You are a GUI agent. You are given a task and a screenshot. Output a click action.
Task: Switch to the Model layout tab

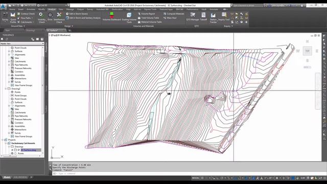click(x=7, y=177)
